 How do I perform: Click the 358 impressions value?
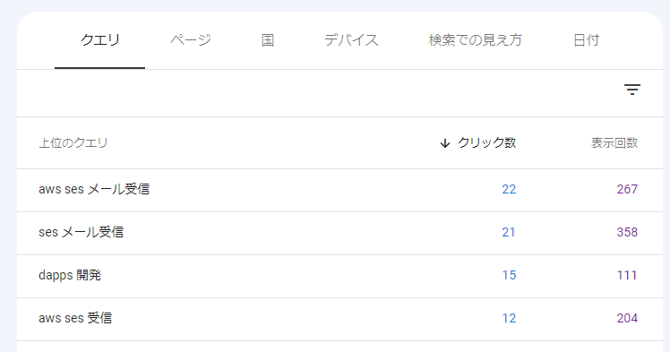627,232
